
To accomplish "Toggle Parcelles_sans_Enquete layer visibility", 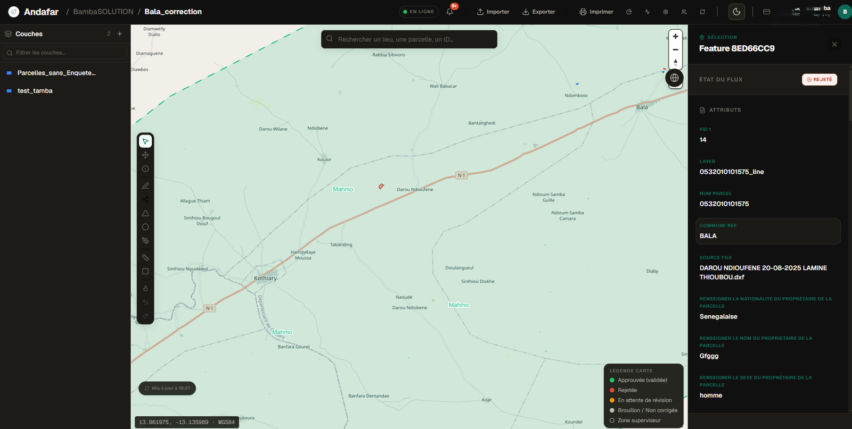I will 9,73.
